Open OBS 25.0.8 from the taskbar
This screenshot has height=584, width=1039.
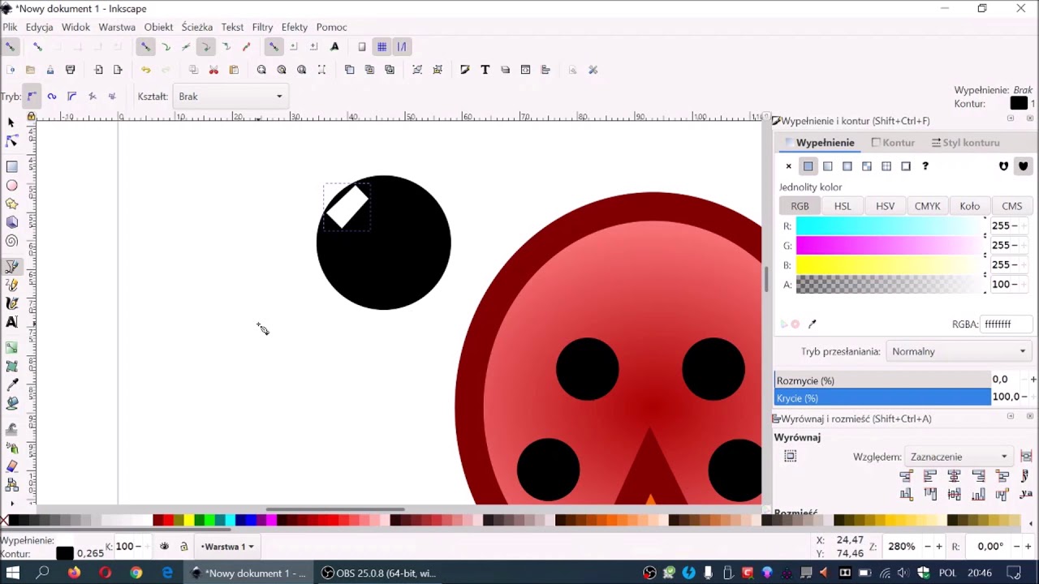click(x=380, y=573)
